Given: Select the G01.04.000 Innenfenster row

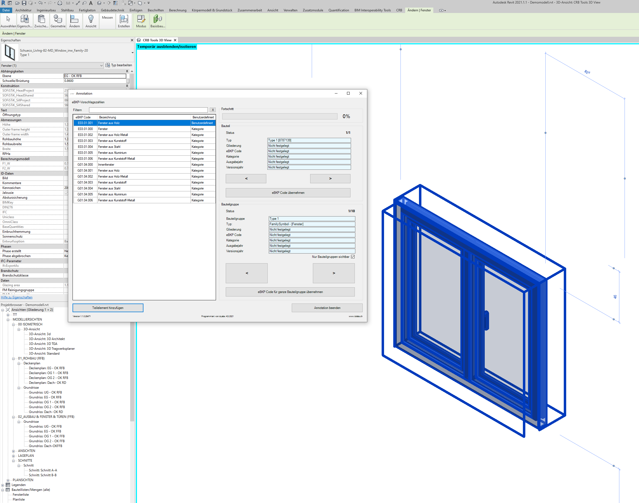Looking at the screenshot, I should (145, 165).
